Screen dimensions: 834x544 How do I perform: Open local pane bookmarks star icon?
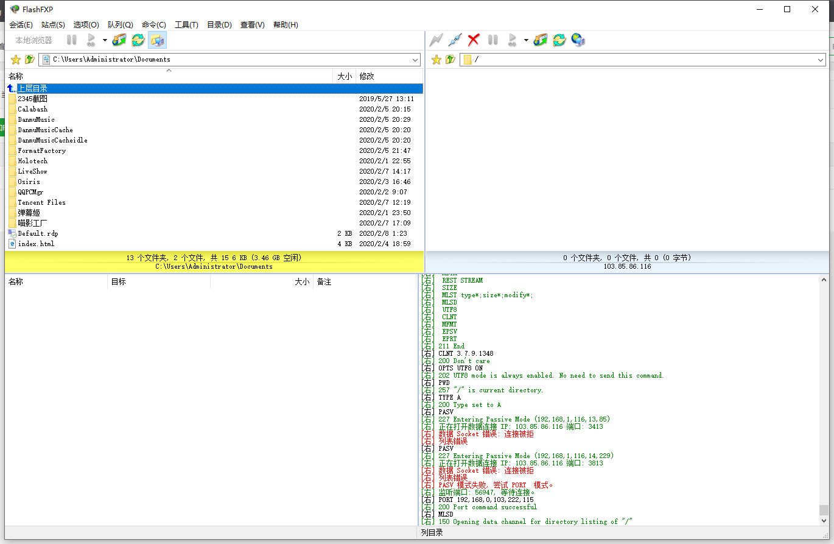tap(16, 60)
